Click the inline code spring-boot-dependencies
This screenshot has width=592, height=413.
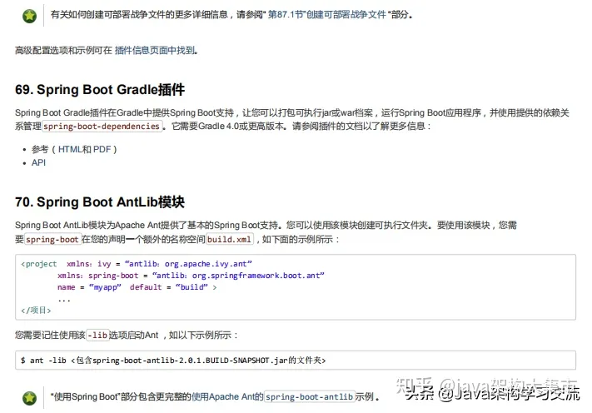pyautogui.click(x=102, y=126)
